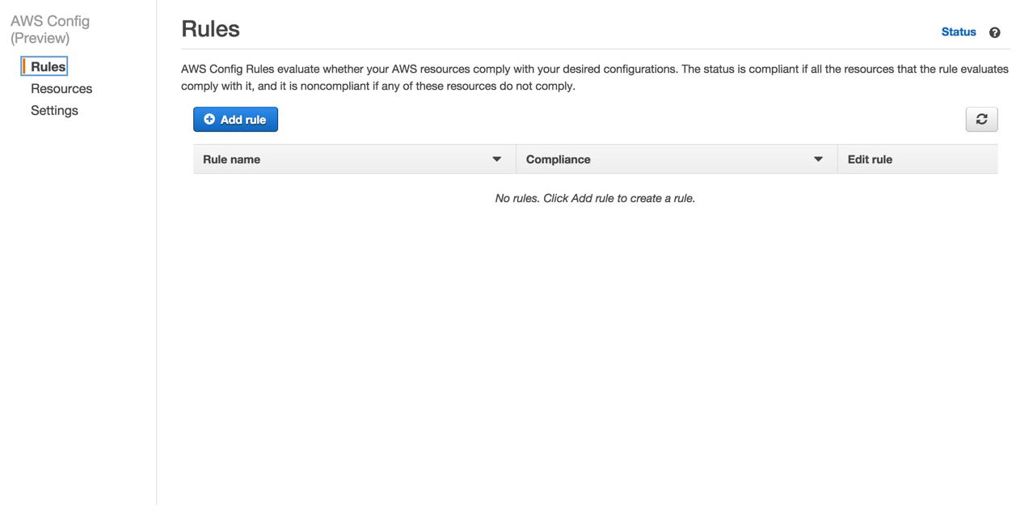This screenshot has width=1033, height=511.
Task: Expand the Compliance column chevron
Action: [818, 158]
